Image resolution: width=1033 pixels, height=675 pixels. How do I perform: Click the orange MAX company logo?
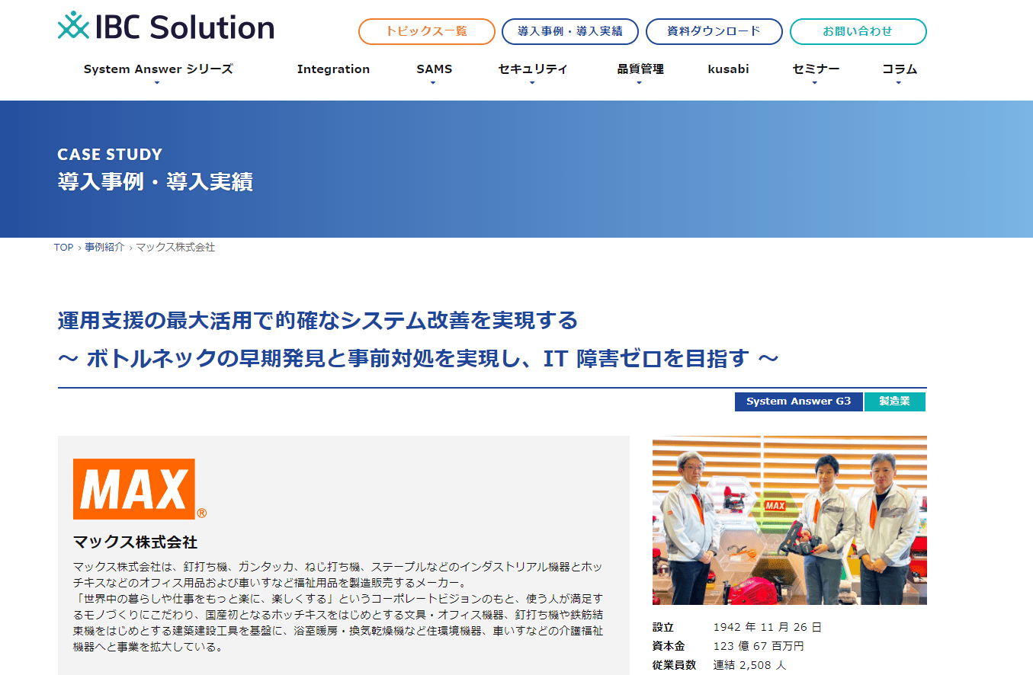(x=140, y=489)
